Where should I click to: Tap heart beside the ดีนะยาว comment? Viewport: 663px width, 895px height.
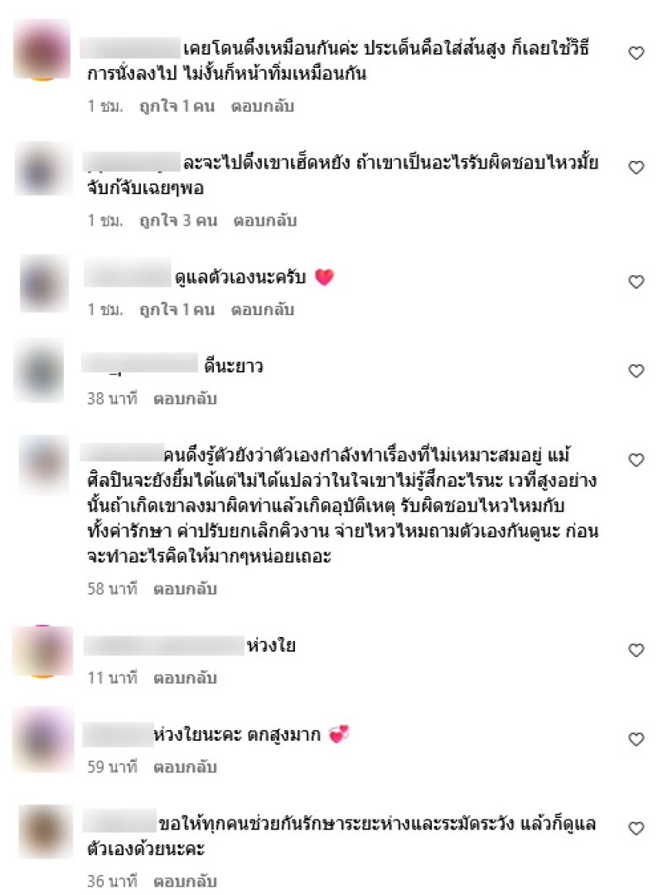(x=636, y=371)
